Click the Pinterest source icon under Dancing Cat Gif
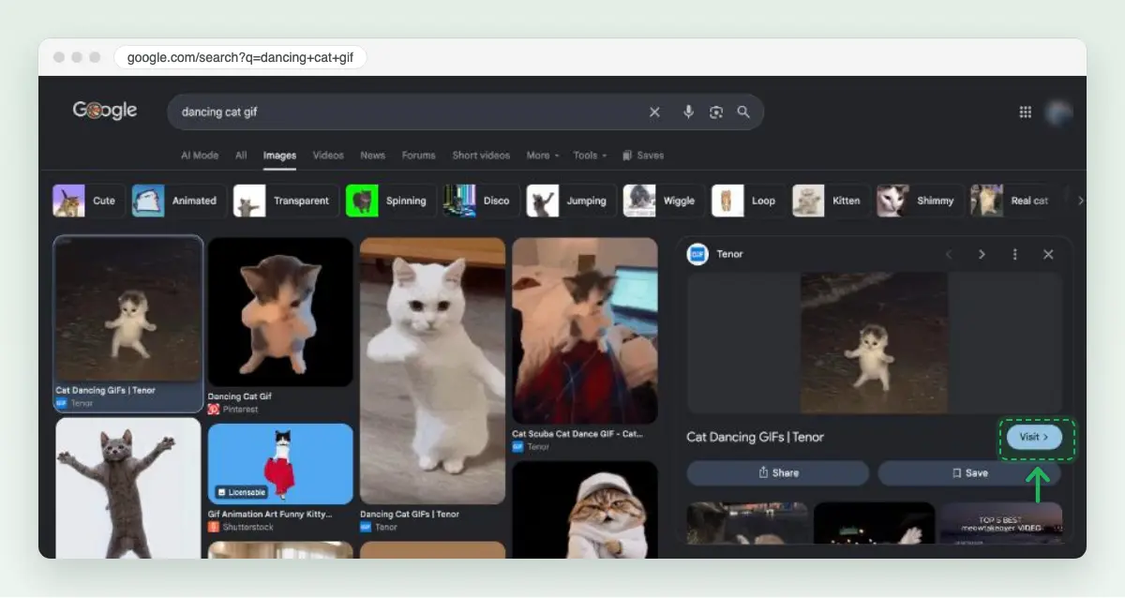 coord(214,410)
